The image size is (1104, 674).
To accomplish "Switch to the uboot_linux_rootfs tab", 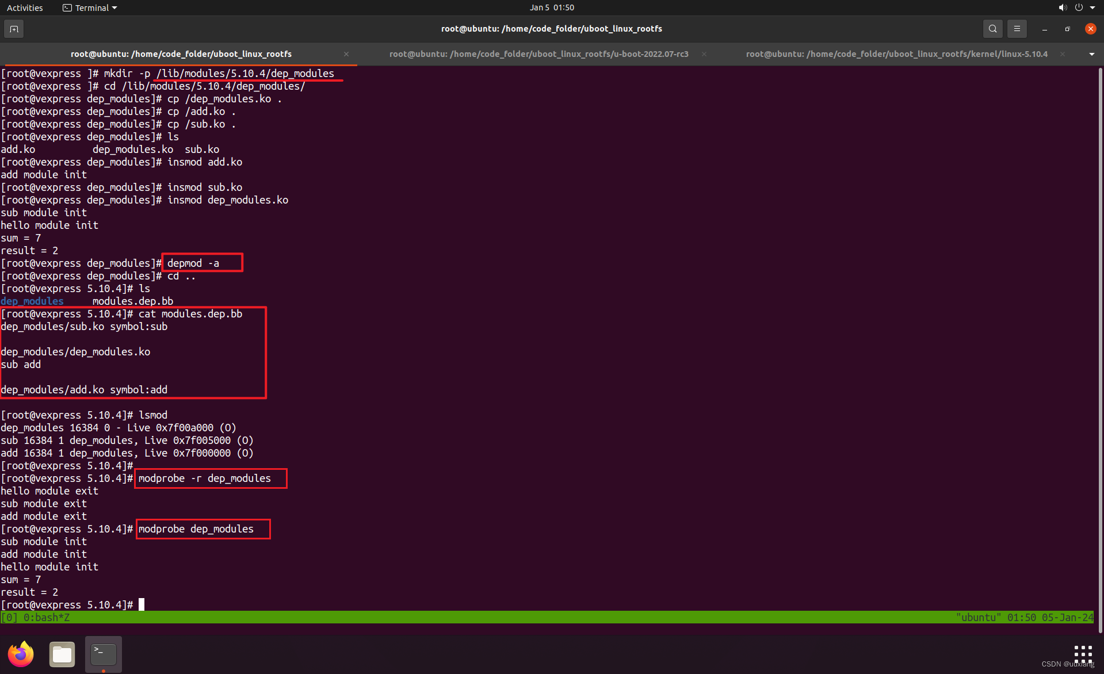I will coord(181,54).
